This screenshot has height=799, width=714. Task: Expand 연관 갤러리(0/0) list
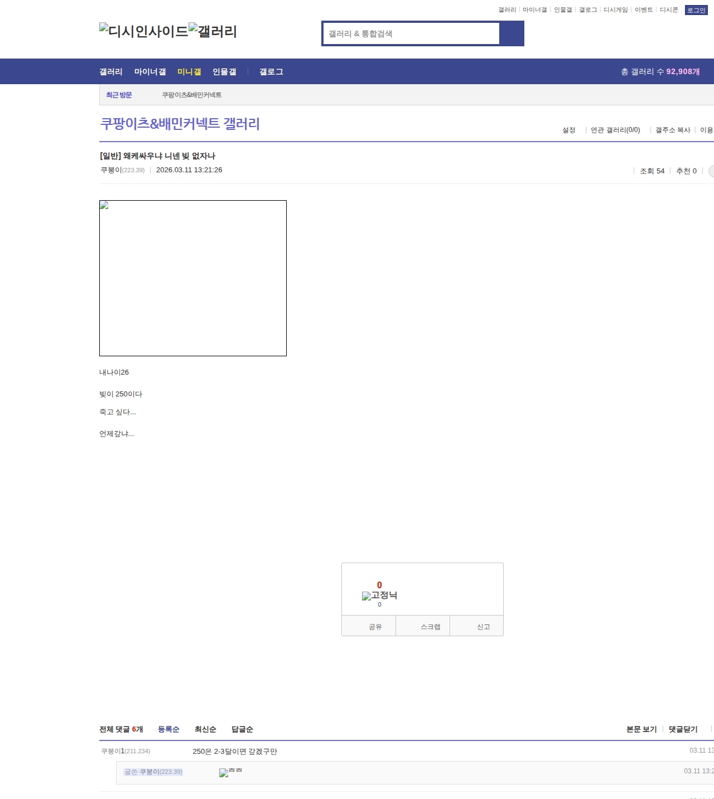(x=615, y=130)
